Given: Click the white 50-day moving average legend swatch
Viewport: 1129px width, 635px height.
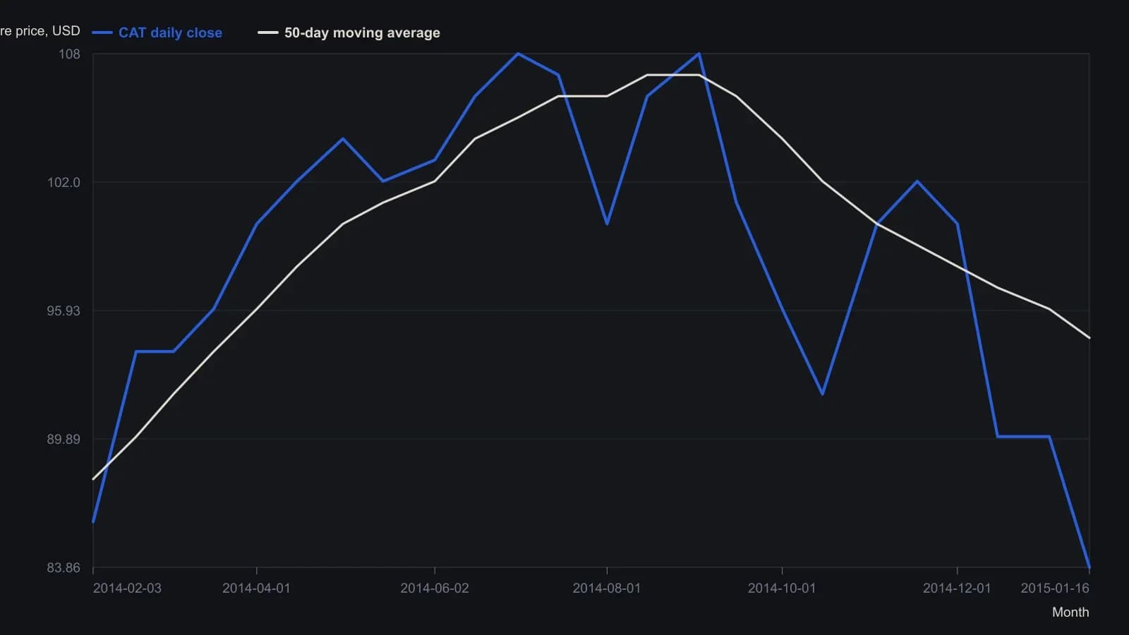Looking at the screenshot, I should pyautogui.click(x=268, y=32).
